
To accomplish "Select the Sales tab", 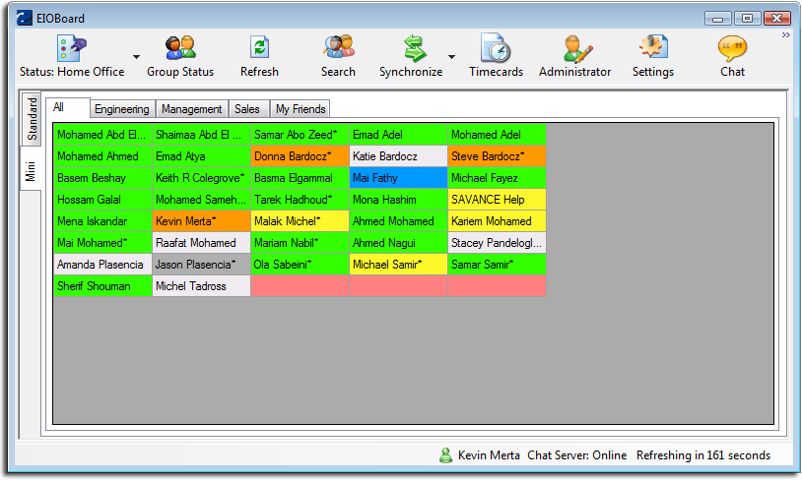I will (x=247, y=109).
